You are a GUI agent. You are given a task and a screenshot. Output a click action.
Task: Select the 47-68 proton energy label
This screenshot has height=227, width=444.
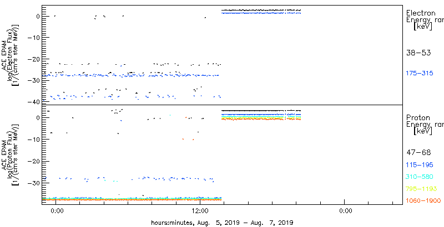pos(418,153)
